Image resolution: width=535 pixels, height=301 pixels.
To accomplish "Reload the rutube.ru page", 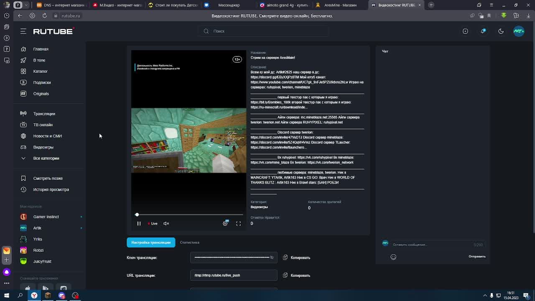I will [x=44, y=15].
